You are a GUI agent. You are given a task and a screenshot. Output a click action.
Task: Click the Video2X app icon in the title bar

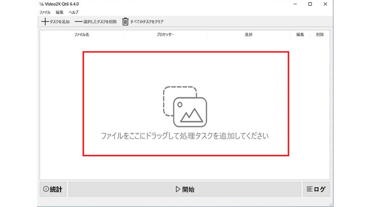click(42, 4)
